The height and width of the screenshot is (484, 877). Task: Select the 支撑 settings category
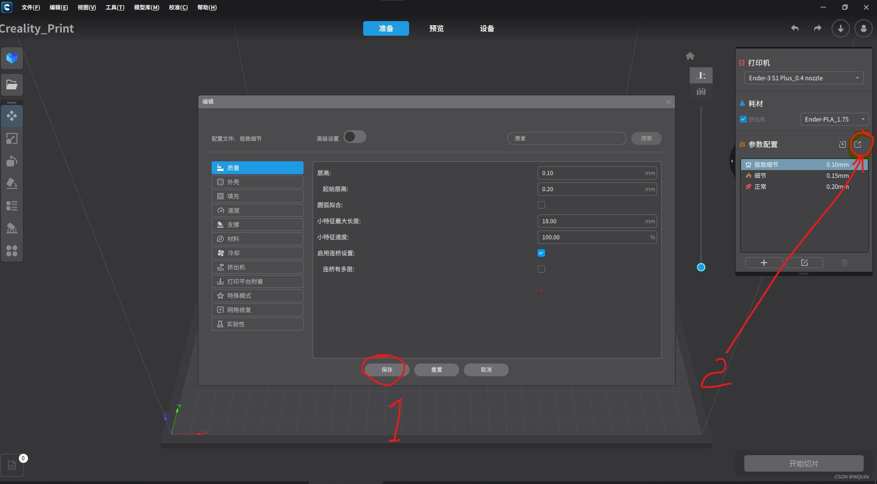pos(258,225)
